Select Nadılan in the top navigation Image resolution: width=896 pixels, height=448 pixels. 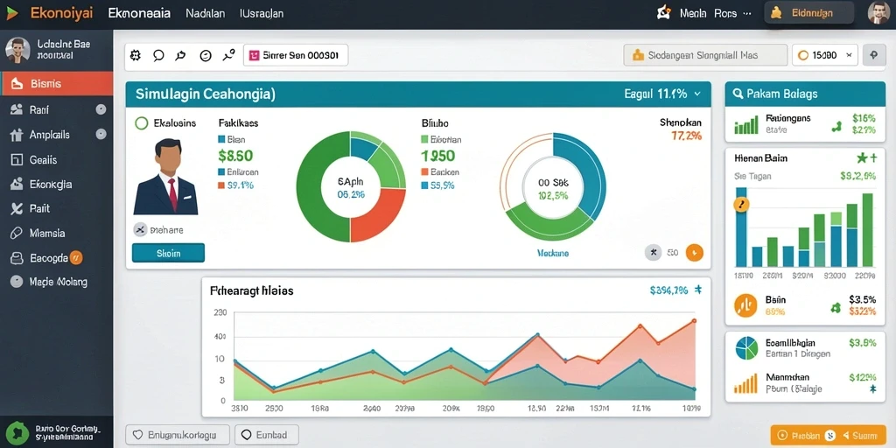pos(205,13)
